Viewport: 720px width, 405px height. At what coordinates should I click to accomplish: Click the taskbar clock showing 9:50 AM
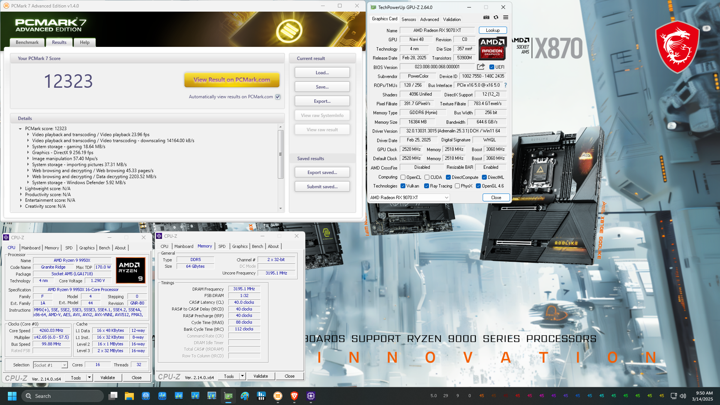click(702, 396)
